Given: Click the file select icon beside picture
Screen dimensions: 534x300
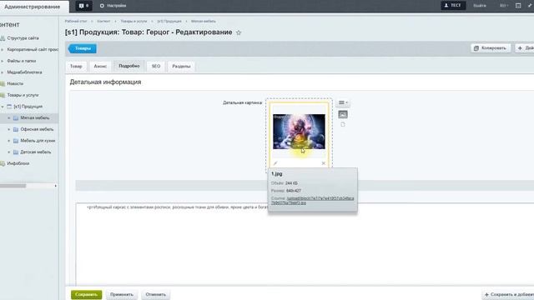Looking at the screenshot, I should (x=343, y=124).
